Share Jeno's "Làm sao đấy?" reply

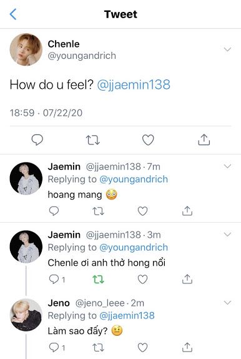click(x=187, y=347)
